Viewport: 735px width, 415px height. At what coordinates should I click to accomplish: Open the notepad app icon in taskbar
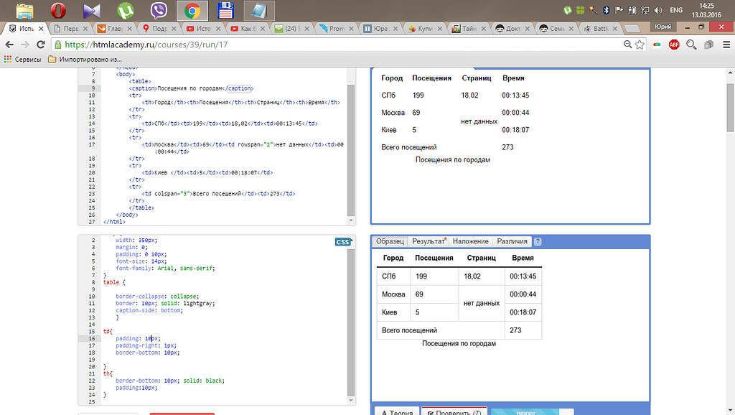[x=259, y=10]
